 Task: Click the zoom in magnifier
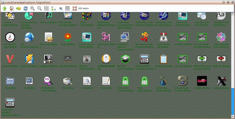click(32, 9)
